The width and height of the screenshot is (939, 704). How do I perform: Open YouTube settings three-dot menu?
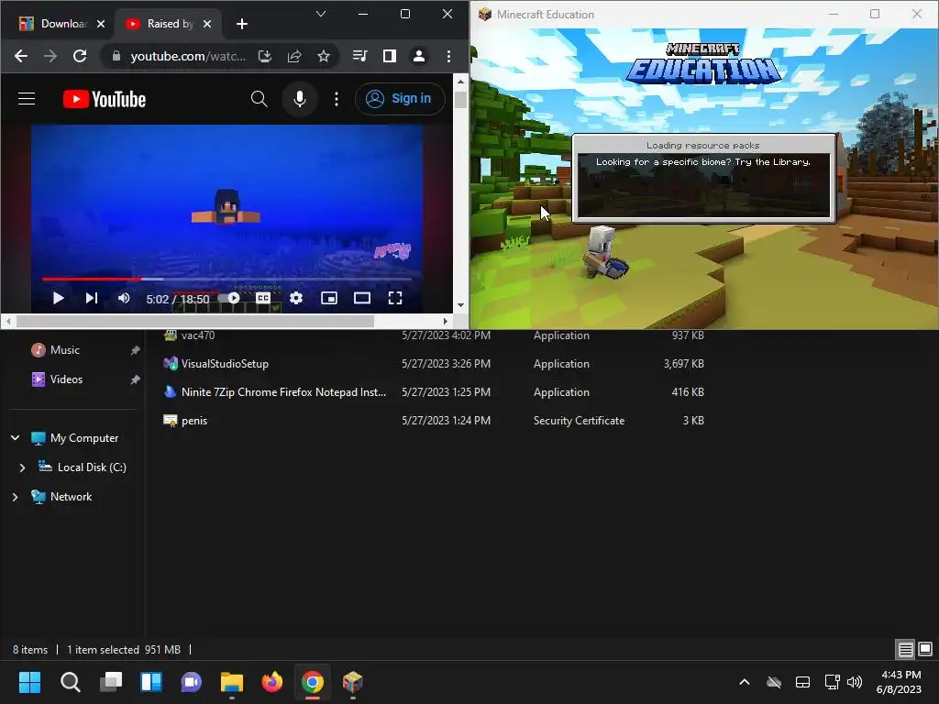point(337,99)
